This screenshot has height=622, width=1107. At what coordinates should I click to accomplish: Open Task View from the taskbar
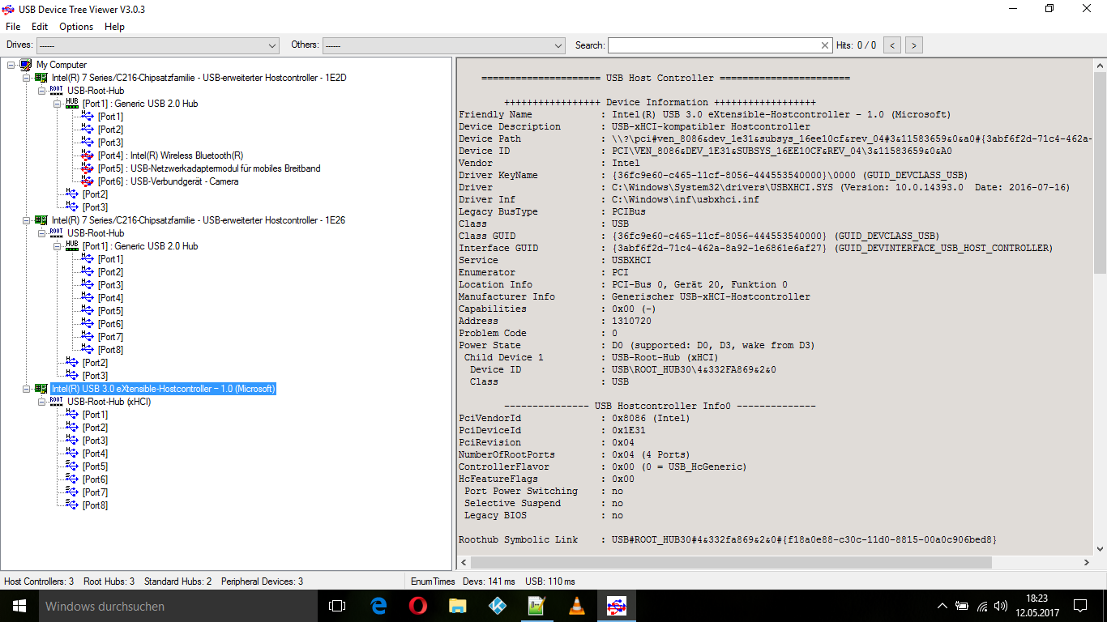[337, 606]
